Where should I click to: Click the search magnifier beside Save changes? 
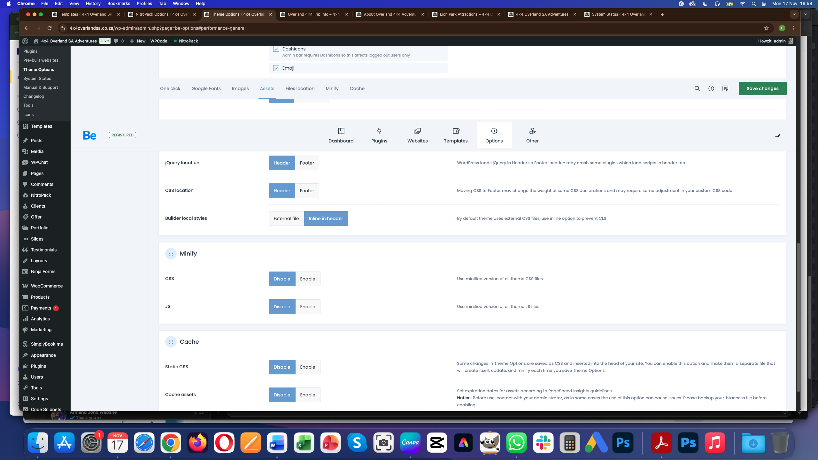[697, 88]
